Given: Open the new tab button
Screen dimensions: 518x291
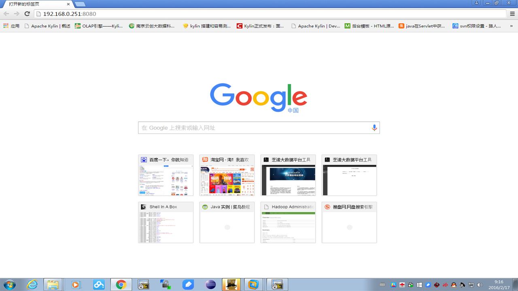Looking at the screenshot, I should click(x=80, y=4).
